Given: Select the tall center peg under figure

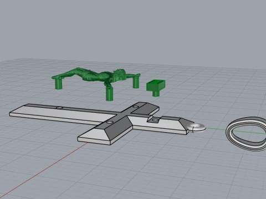Looking at the screenshot, I should (x=109, y=93).
